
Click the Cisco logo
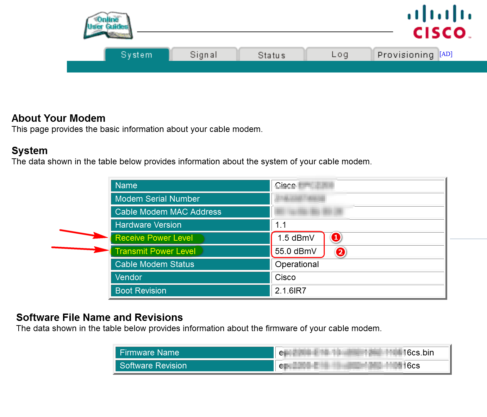pyautogui.click(x=439, y=22)
